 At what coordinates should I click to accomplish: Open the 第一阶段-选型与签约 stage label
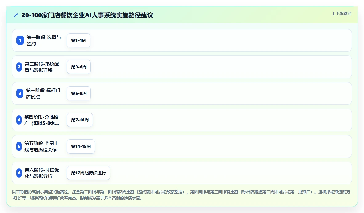click(44, 40)
